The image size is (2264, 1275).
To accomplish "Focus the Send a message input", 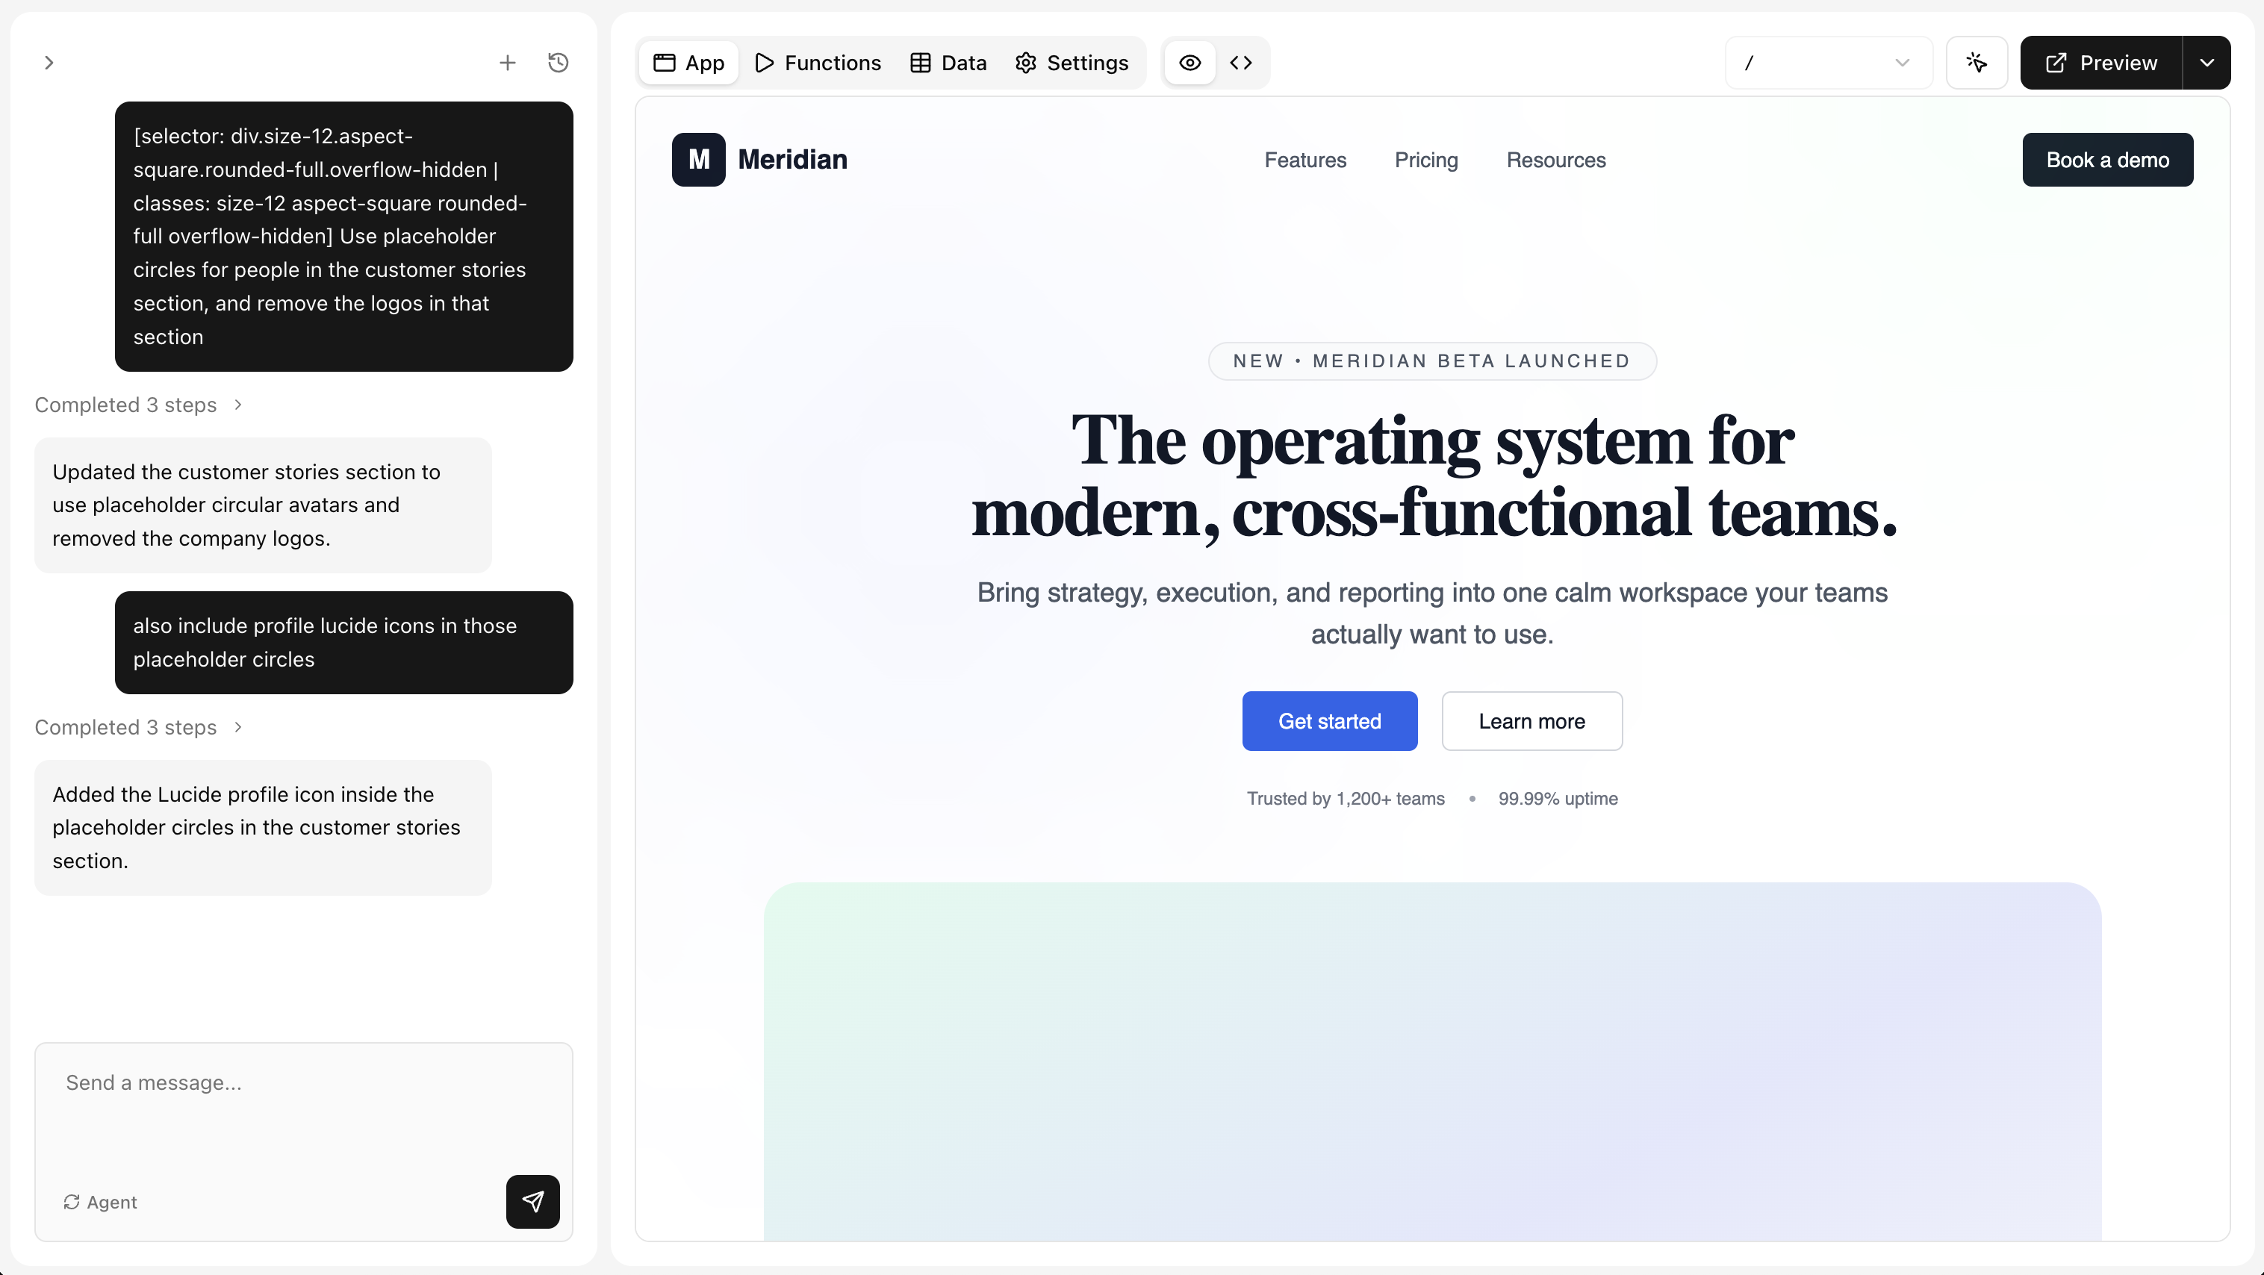I will [303, 1107].
